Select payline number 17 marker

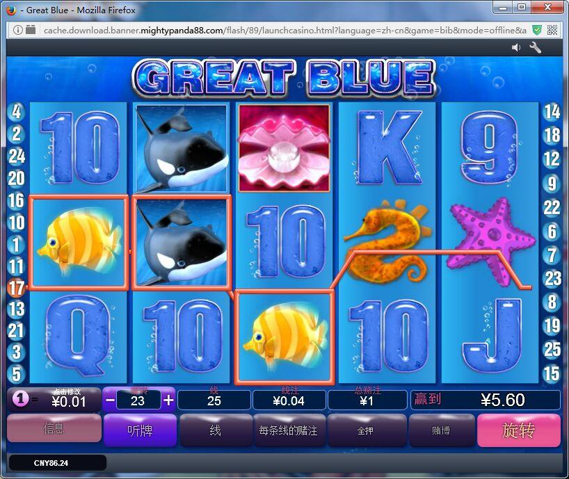click(16, 289)
